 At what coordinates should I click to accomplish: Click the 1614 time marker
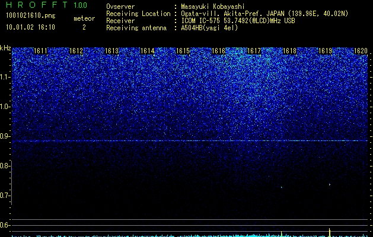(147, 50)
